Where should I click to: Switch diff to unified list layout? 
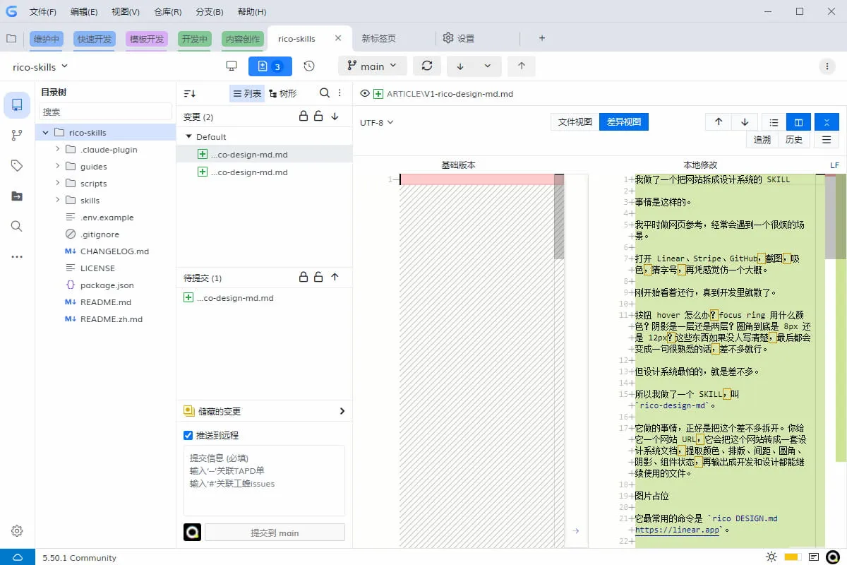[774, 121]
